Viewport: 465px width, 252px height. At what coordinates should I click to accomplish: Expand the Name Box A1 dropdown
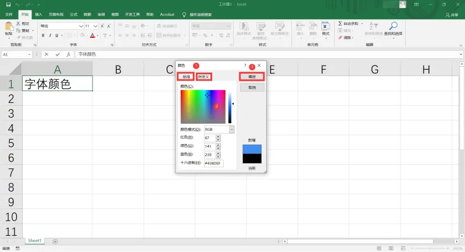tap(29, 55)
